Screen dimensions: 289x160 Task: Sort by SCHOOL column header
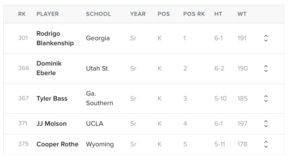(98, 14)
